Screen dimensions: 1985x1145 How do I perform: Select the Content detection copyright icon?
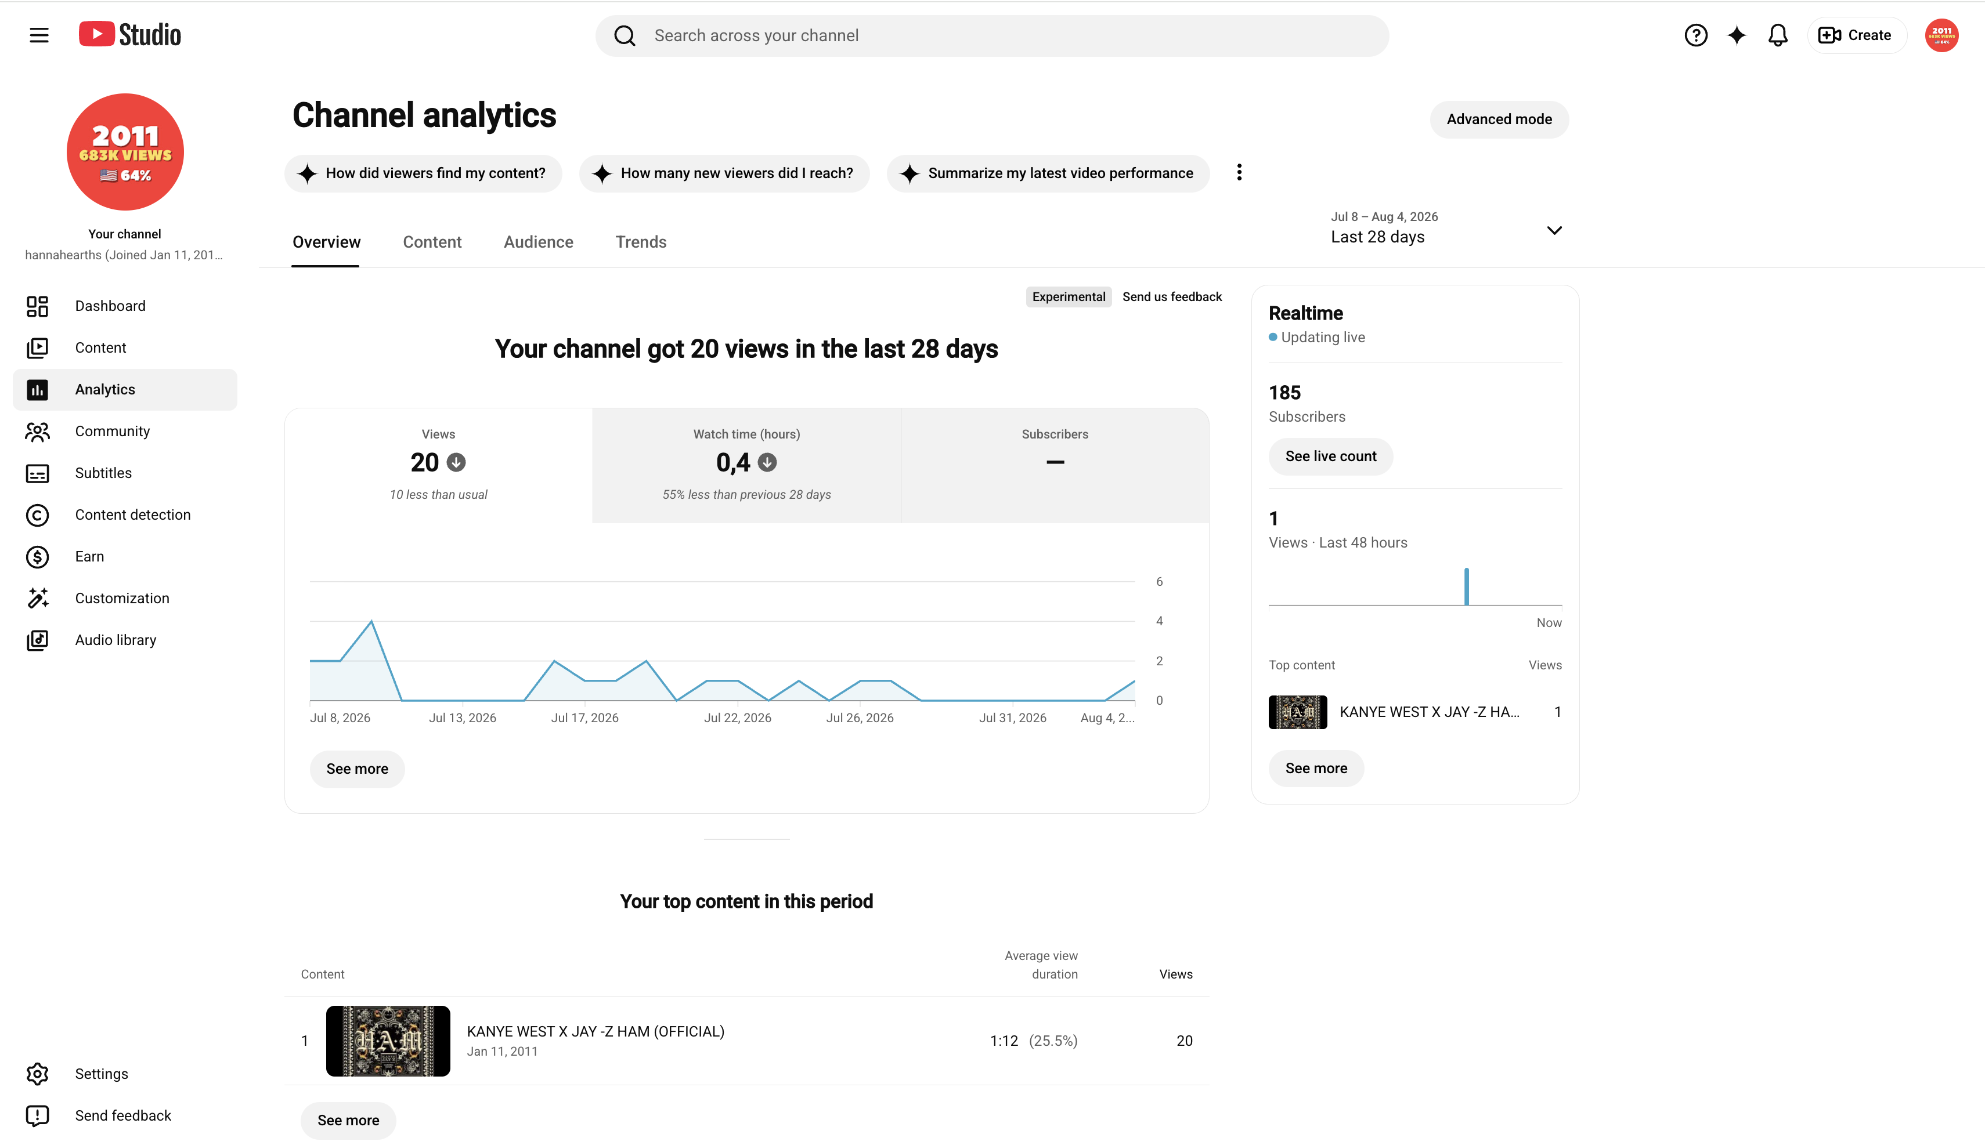coord(37,515)
